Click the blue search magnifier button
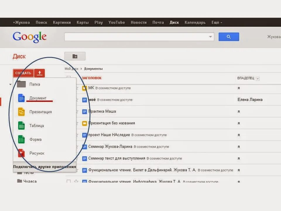The width and height of the screenshot is (281, 211). (229, 37)
